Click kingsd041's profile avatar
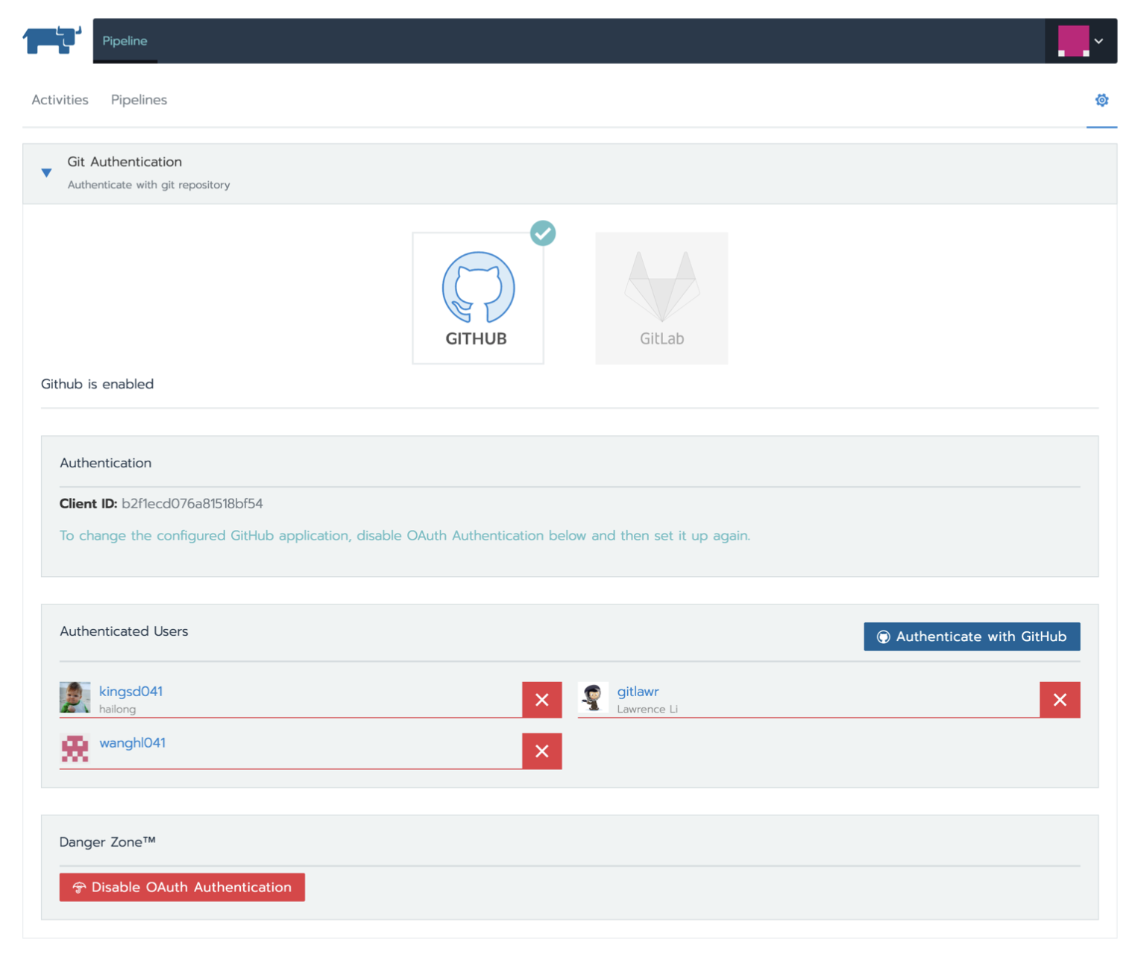This screenshot has height=957, width=1141. (x=75, y=697)
